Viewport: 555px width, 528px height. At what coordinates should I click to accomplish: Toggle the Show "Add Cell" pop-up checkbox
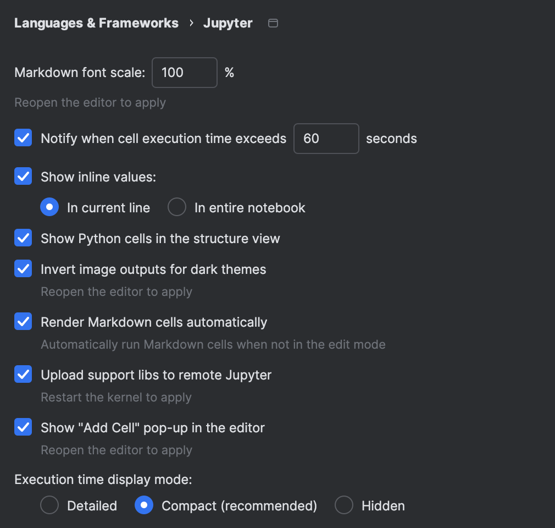(x=23, y=428)
